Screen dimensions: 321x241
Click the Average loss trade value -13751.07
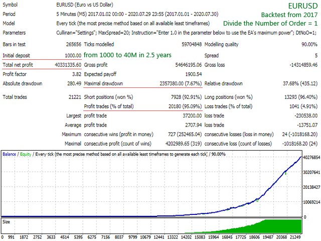coord(307,125)
